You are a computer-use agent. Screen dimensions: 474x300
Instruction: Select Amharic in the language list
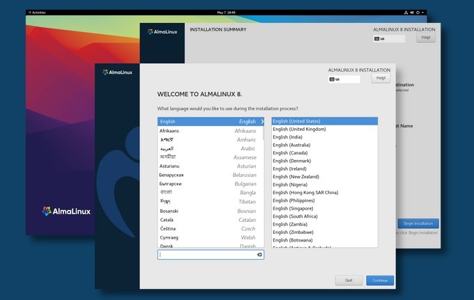coord(211,140)
